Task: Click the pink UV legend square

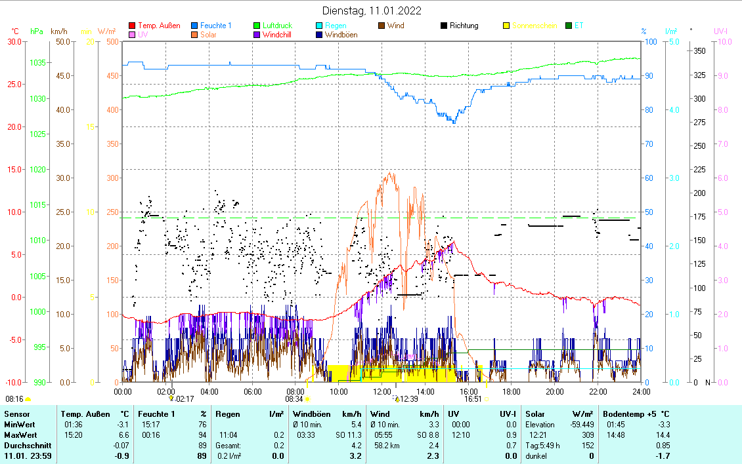Action: coord(132,35)
